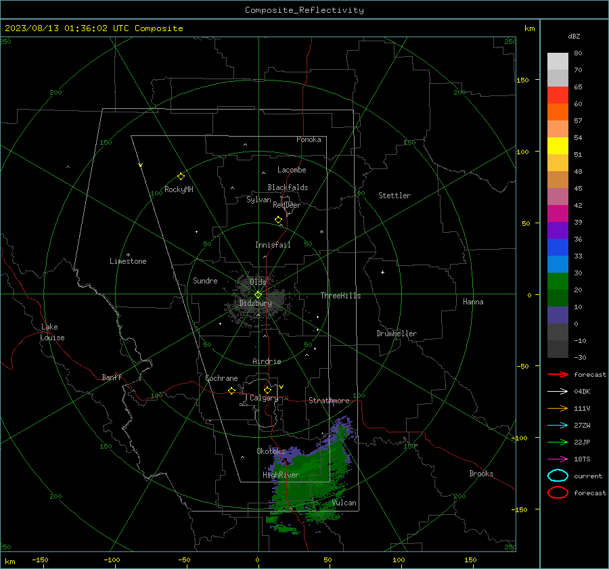Click the Composite_Reflectivity title
The height and width of the screenshot is (569, 609).
tap(304, 10)
